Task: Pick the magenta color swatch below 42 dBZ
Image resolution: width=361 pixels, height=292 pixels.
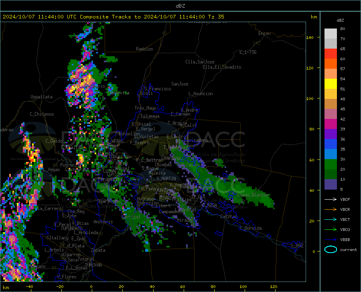Action: [331, 124]
